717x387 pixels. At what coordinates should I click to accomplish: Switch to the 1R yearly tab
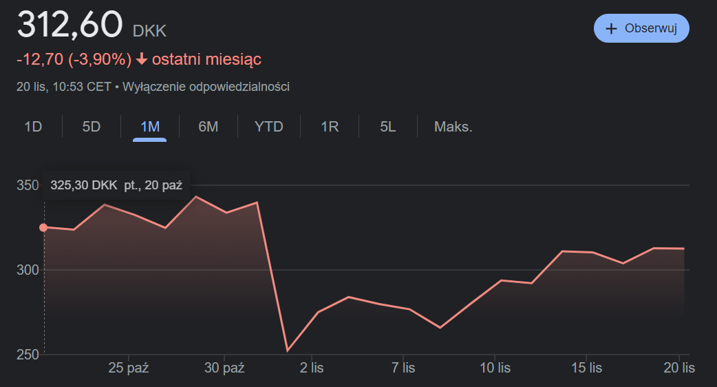pos(330,127)
